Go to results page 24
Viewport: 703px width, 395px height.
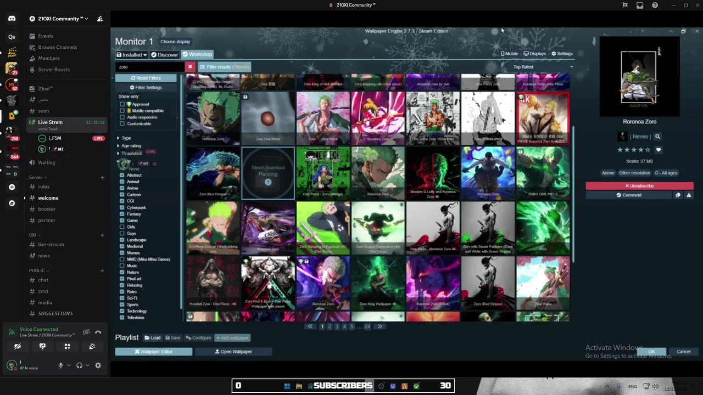[367, 326]
